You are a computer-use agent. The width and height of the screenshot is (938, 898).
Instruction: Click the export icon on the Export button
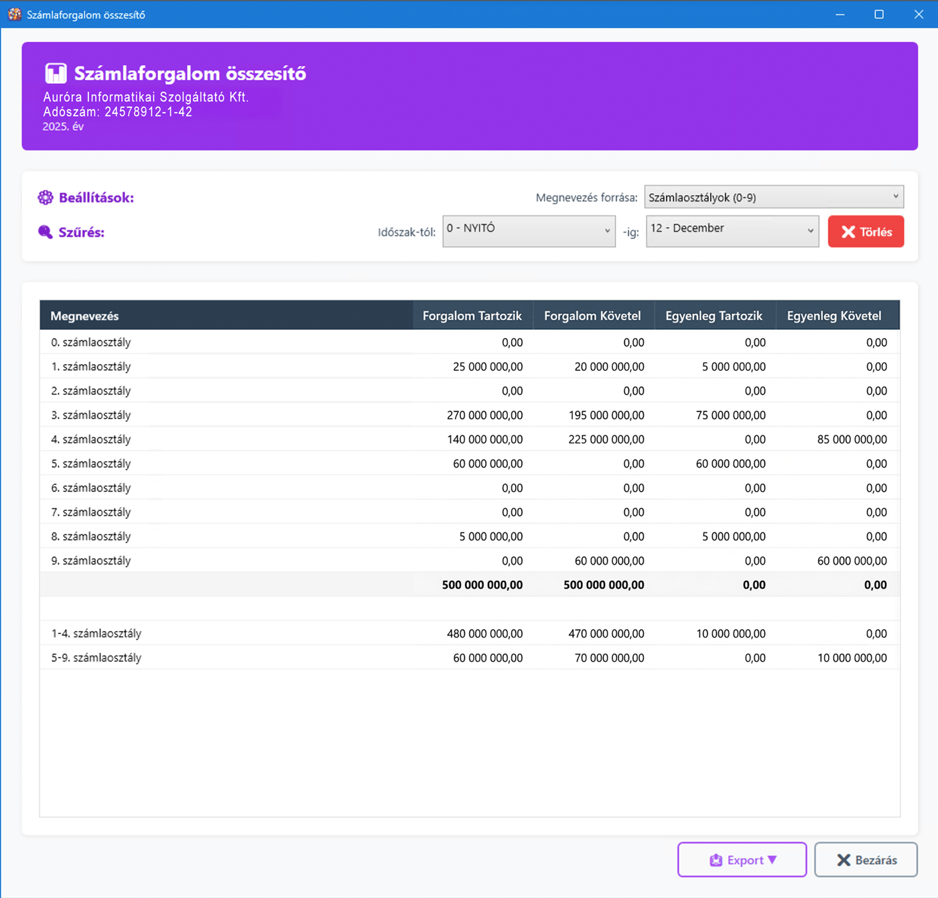716,860
